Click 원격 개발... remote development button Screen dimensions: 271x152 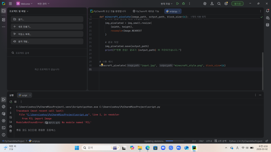[x=47, y=42]
